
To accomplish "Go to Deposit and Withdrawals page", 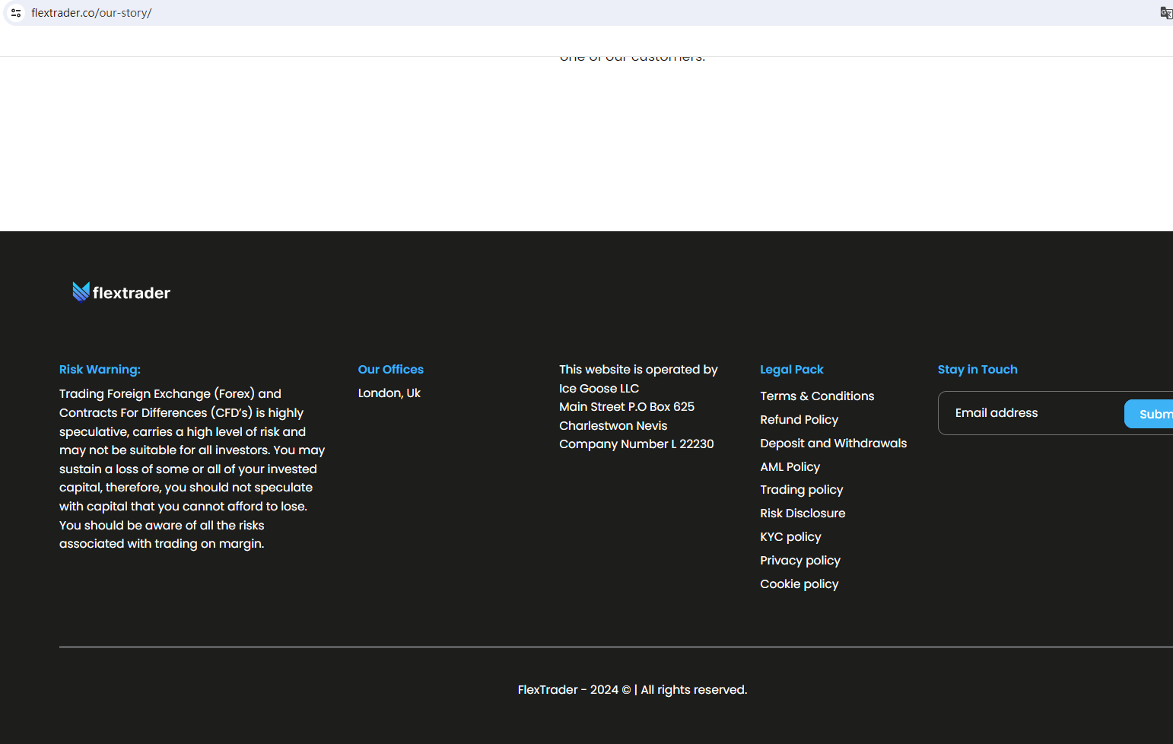I will (833, 444).
